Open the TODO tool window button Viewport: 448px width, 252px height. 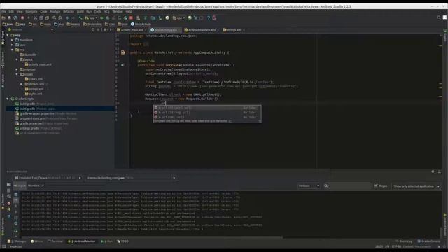point(123,241)
